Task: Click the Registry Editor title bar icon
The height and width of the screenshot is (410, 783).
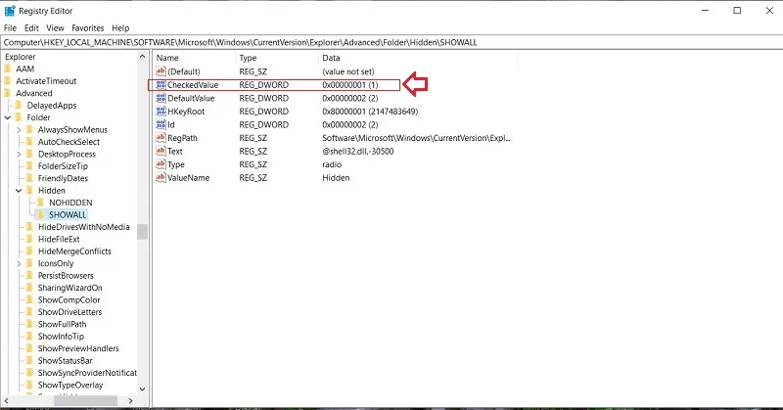Action: point(10,11)
